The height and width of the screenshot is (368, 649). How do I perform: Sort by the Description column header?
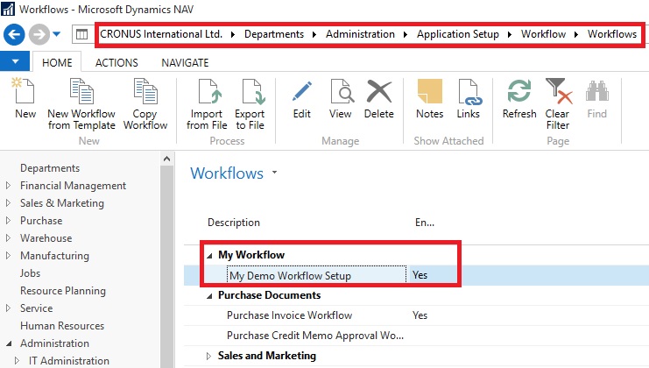(x=234, y=223)
